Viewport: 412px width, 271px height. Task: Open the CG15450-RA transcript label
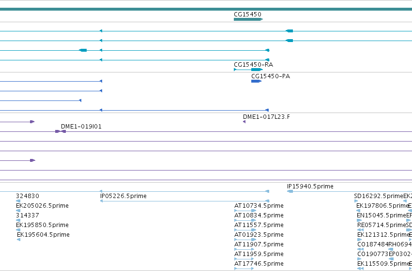coord(253,64)
